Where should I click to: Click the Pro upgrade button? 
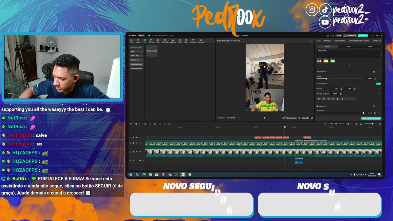point(339,36)
